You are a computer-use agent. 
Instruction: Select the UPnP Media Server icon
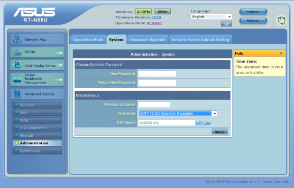coord(17,65)
